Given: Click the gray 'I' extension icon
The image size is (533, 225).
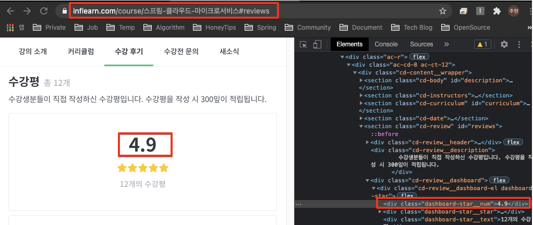Looking at the screenshot, I should pyautogui.click(x=480, y=11).
